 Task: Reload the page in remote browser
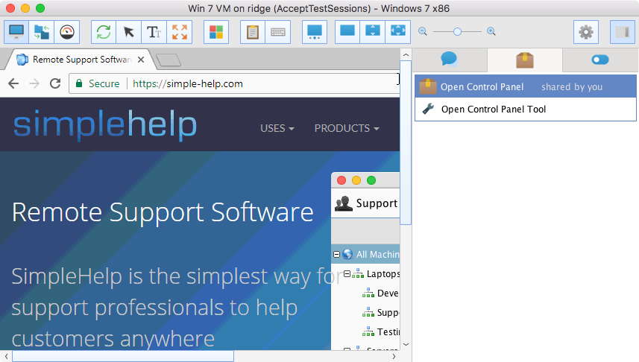point(55,84)
